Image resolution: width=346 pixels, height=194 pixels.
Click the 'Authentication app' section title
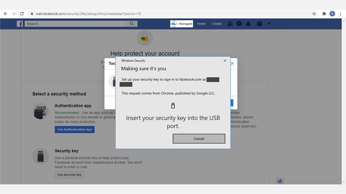tap(73, 105)
